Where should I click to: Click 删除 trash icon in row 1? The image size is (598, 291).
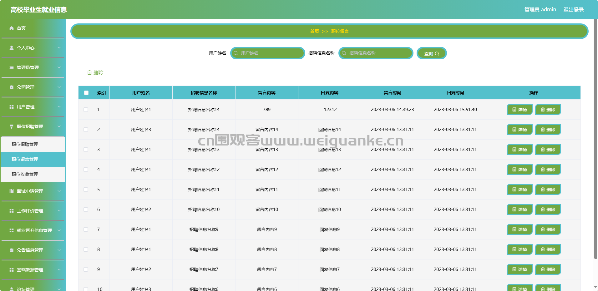(x=543, y=110)
